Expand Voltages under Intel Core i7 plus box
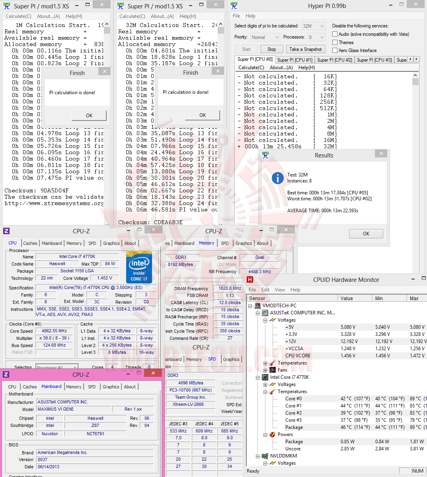427x477 pixels. (265, 385)
